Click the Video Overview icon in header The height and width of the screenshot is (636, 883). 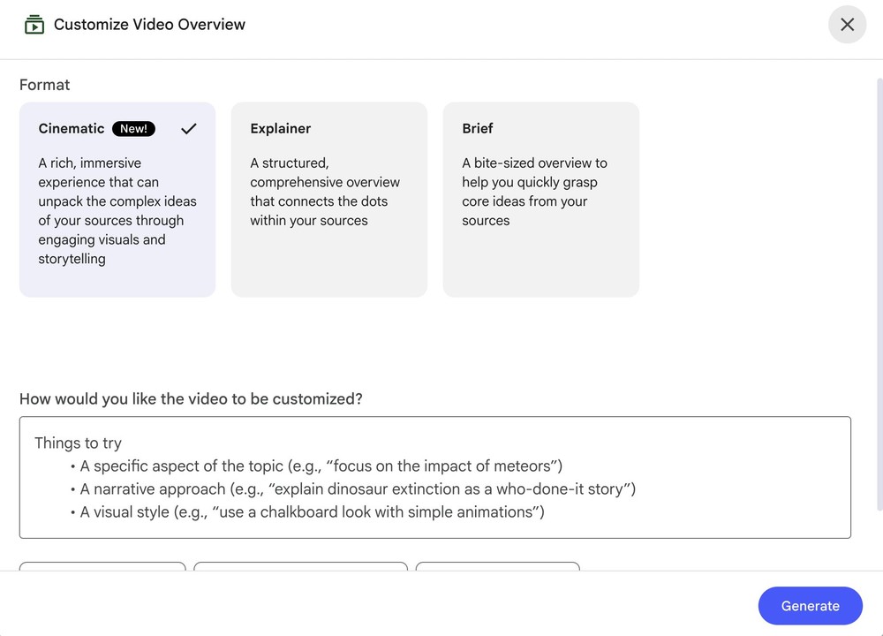tap(34, 25)
